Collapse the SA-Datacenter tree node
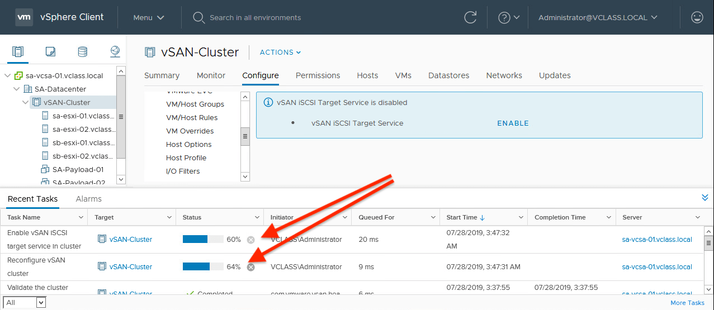The image size is (714, 310). click(16, 89)
